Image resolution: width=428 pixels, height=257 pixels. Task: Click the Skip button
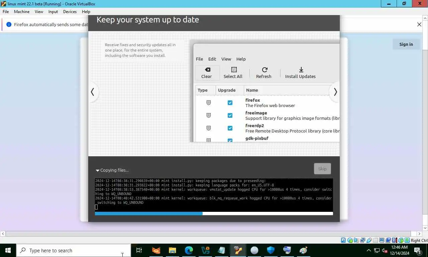tap(322, 169)
